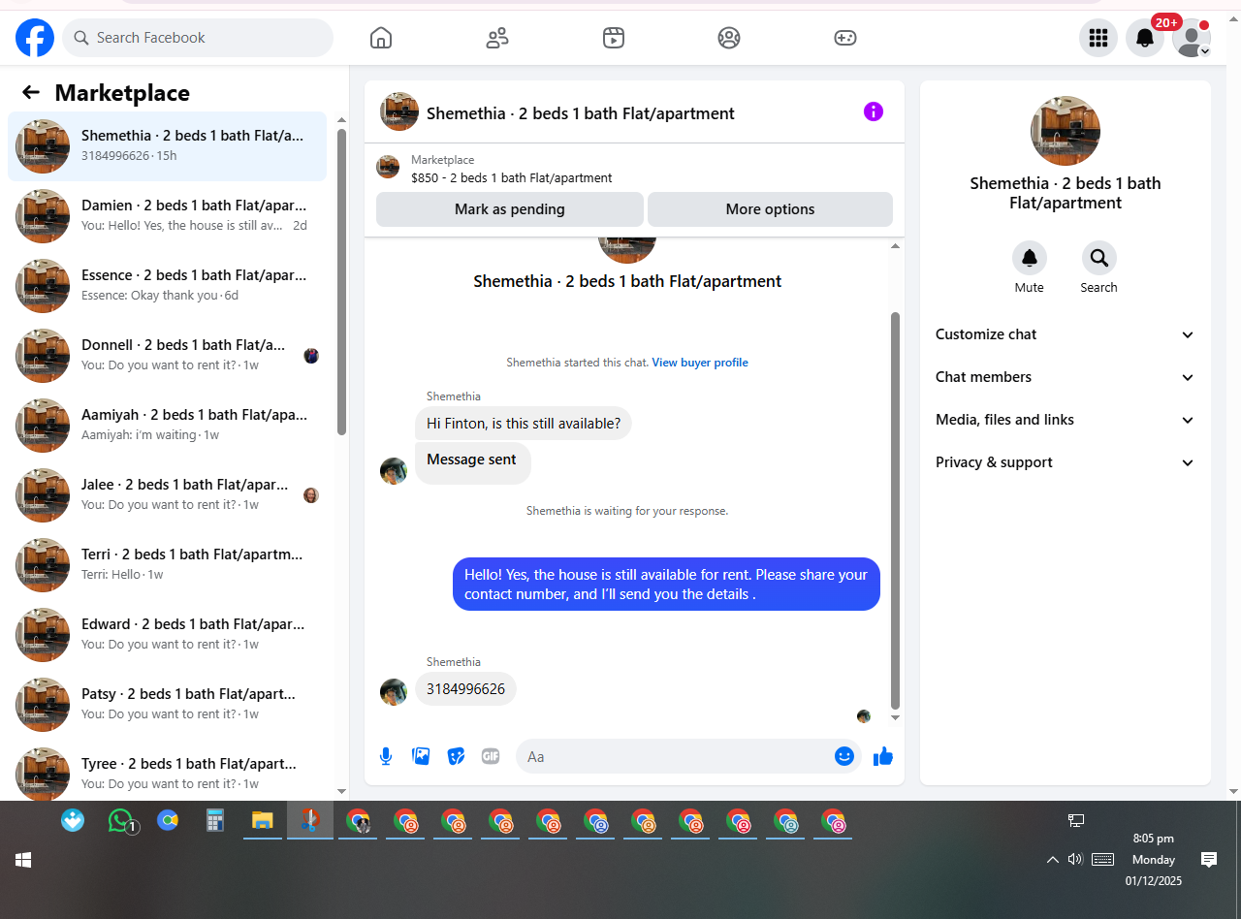Open the Video icon in top navigation
Screen dimensions: 1241x919
coord(613,38)
